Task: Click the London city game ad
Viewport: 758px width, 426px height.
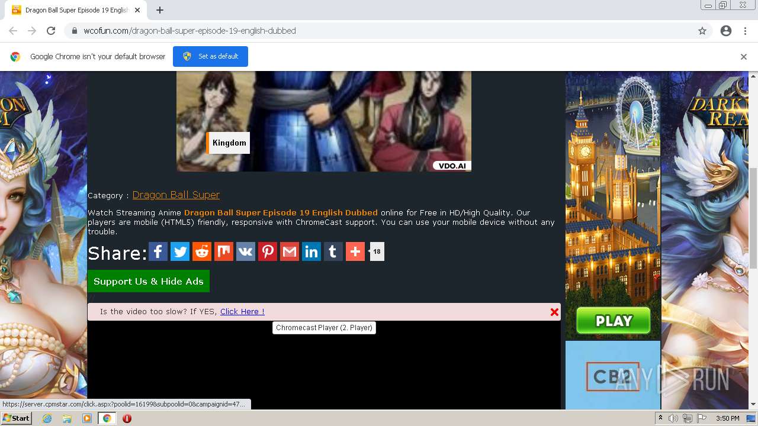Action: tap(613, 205)
